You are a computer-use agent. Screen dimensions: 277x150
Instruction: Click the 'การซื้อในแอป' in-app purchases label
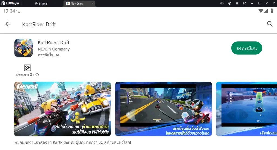tap(49, 55)
